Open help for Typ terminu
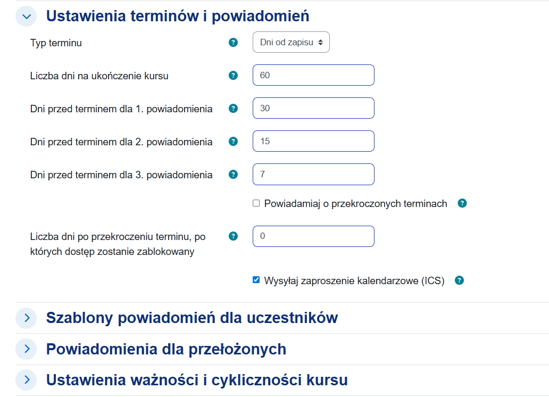549x397 pixels. tap(233, 43)
